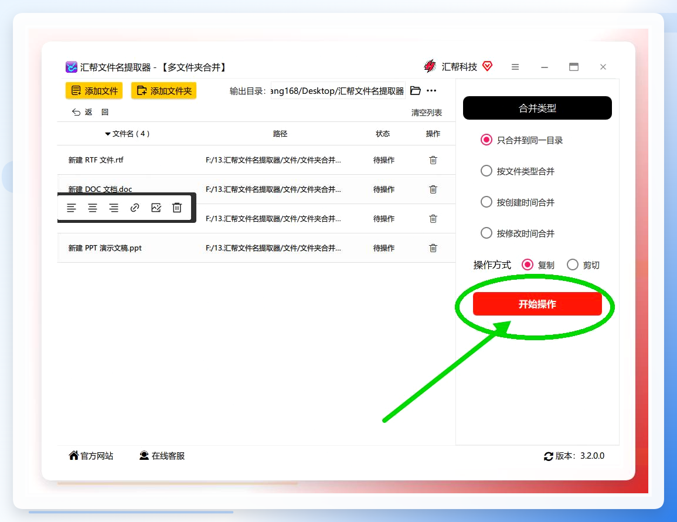Viewport: 677px width, 522px height.
Task: Select 按修改时间合并 radio option
Action: [x=486, y=233]
